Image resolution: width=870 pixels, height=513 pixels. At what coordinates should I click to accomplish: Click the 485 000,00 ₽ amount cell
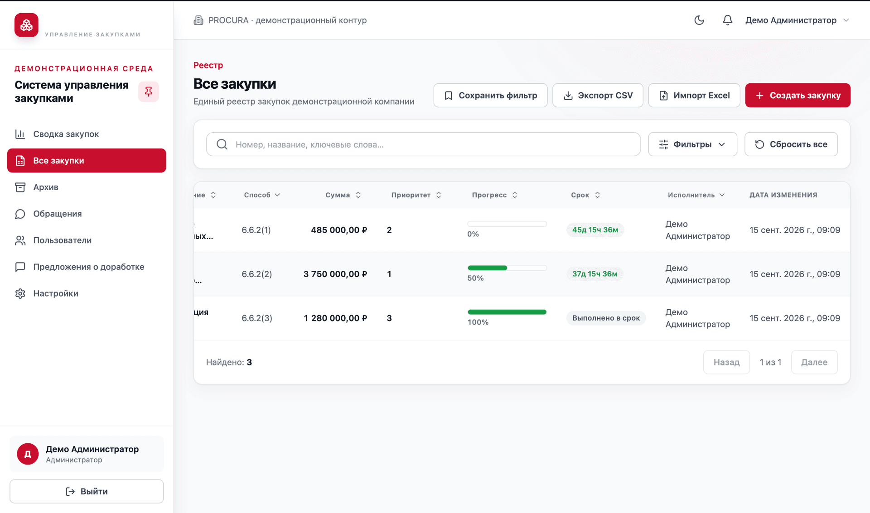coord(339,230)
